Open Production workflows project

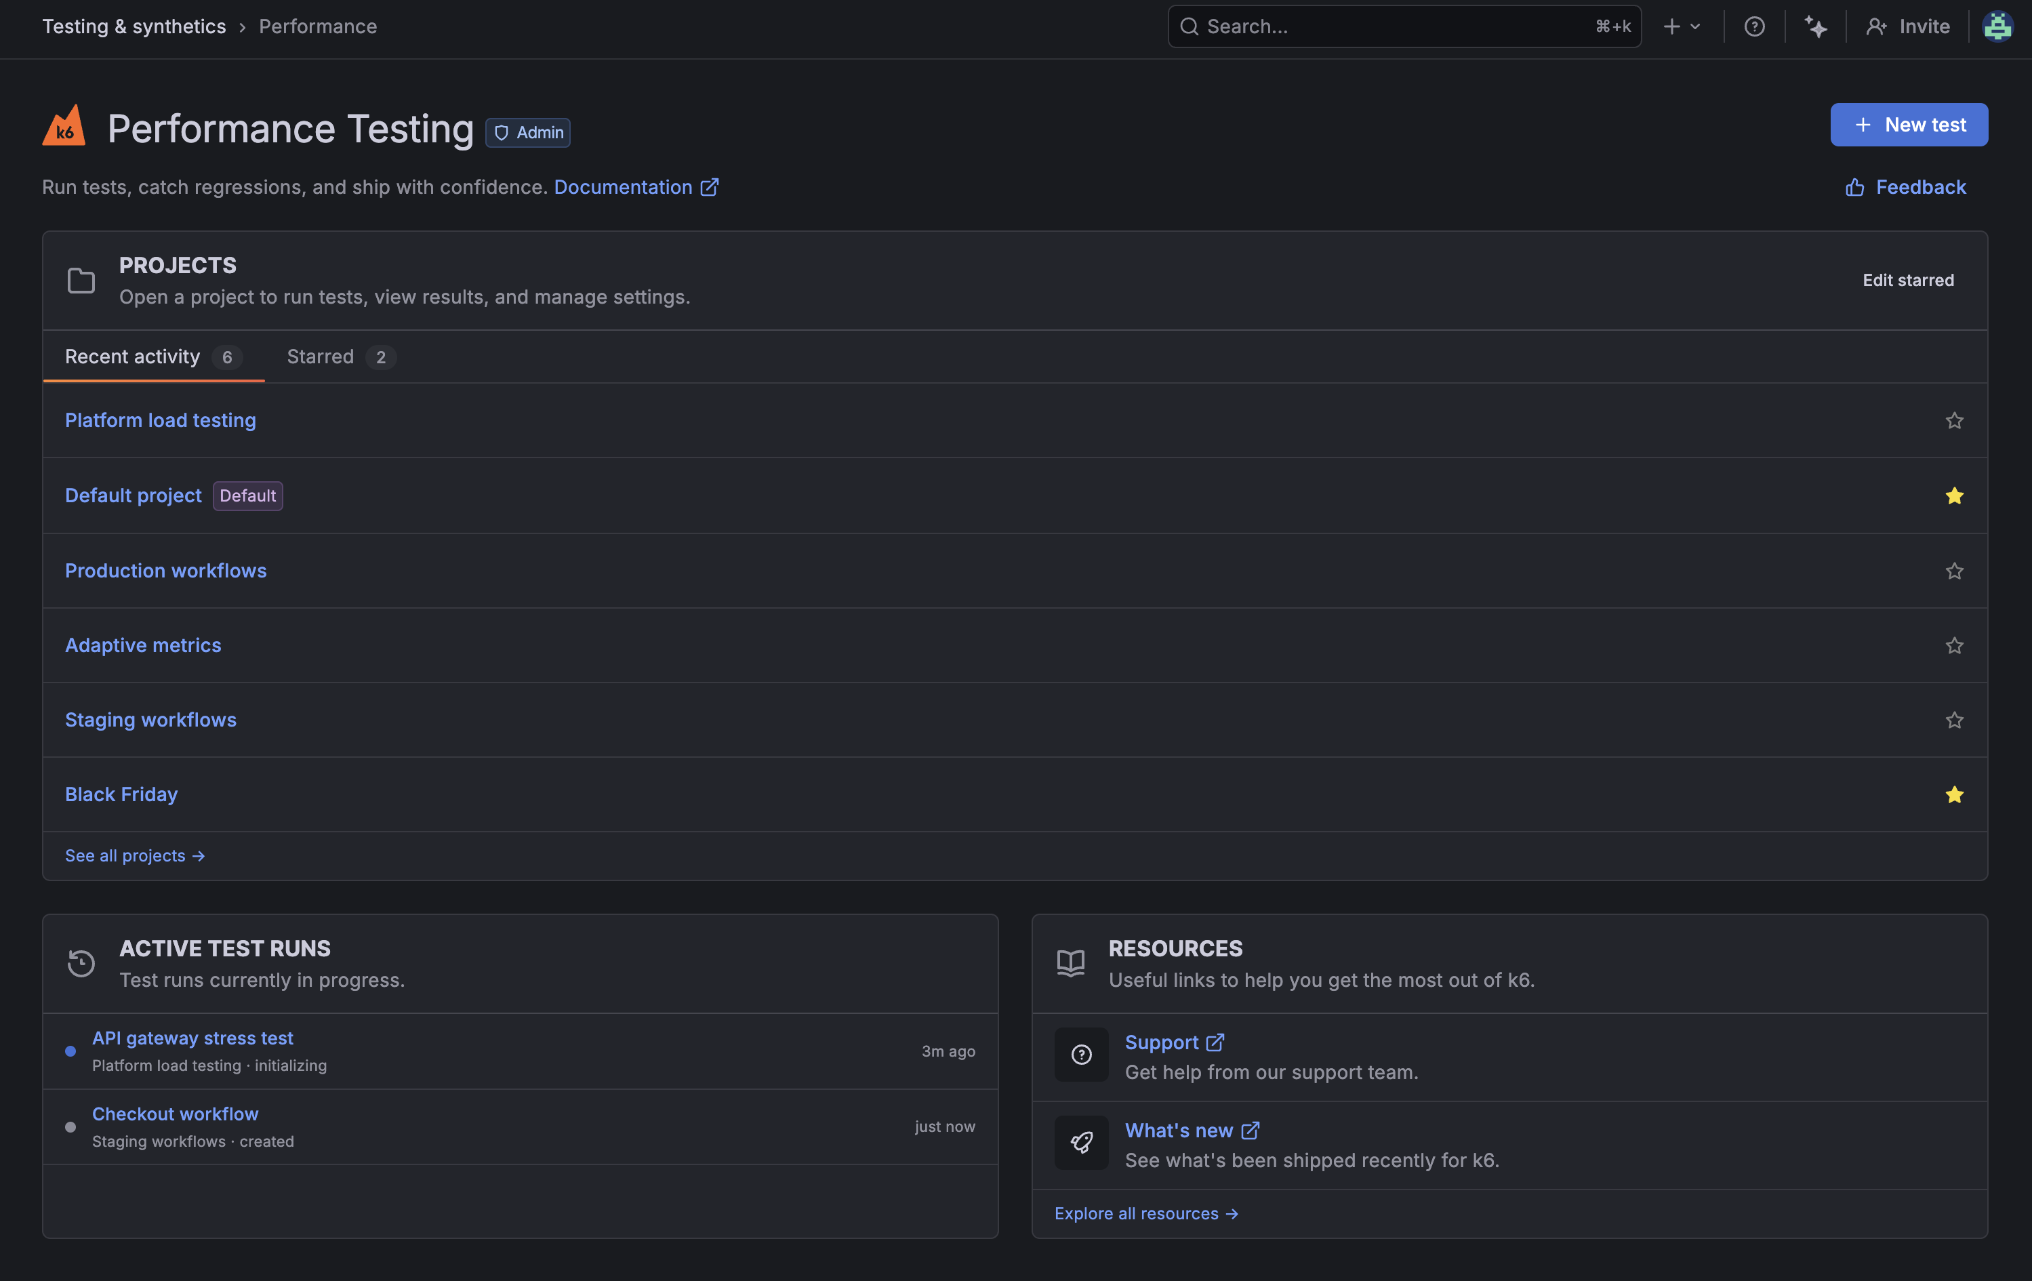pyautogui.click(x=165, y=571)
